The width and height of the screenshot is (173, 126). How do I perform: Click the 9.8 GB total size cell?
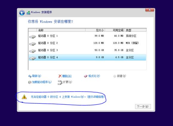pyautogui.click(x=100, y=57)
